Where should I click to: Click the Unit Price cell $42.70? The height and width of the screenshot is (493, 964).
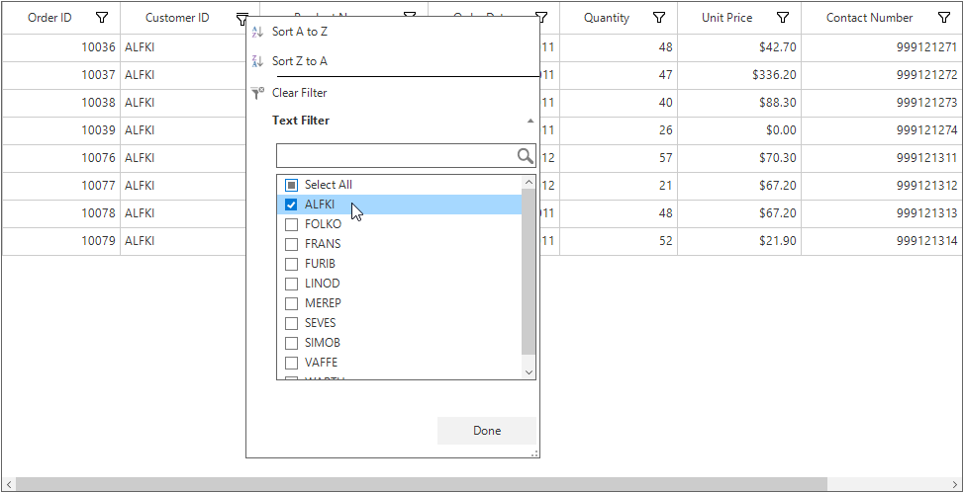[739, 47]
